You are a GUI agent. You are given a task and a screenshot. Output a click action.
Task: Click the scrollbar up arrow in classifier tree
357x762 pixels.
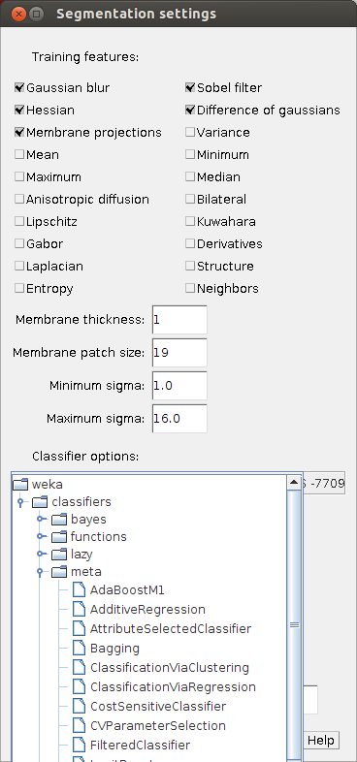point(294,482)
